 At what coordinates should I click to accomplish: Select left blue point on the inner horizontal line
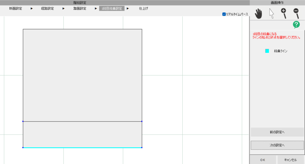(x=23, y=121)
